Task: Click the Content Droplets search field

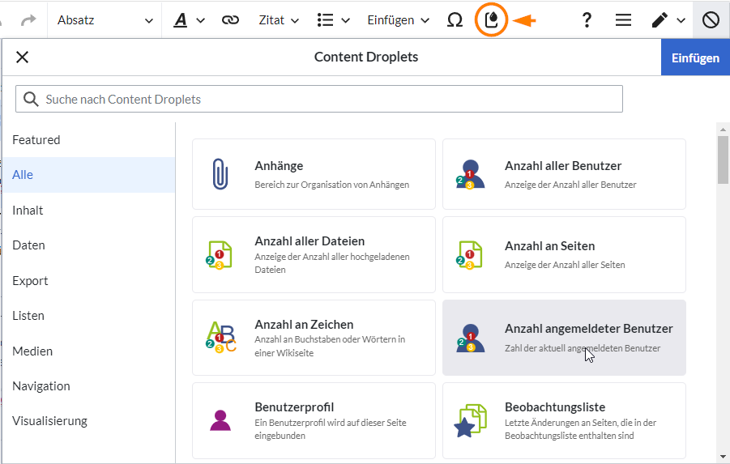Action: pos(319,99)
